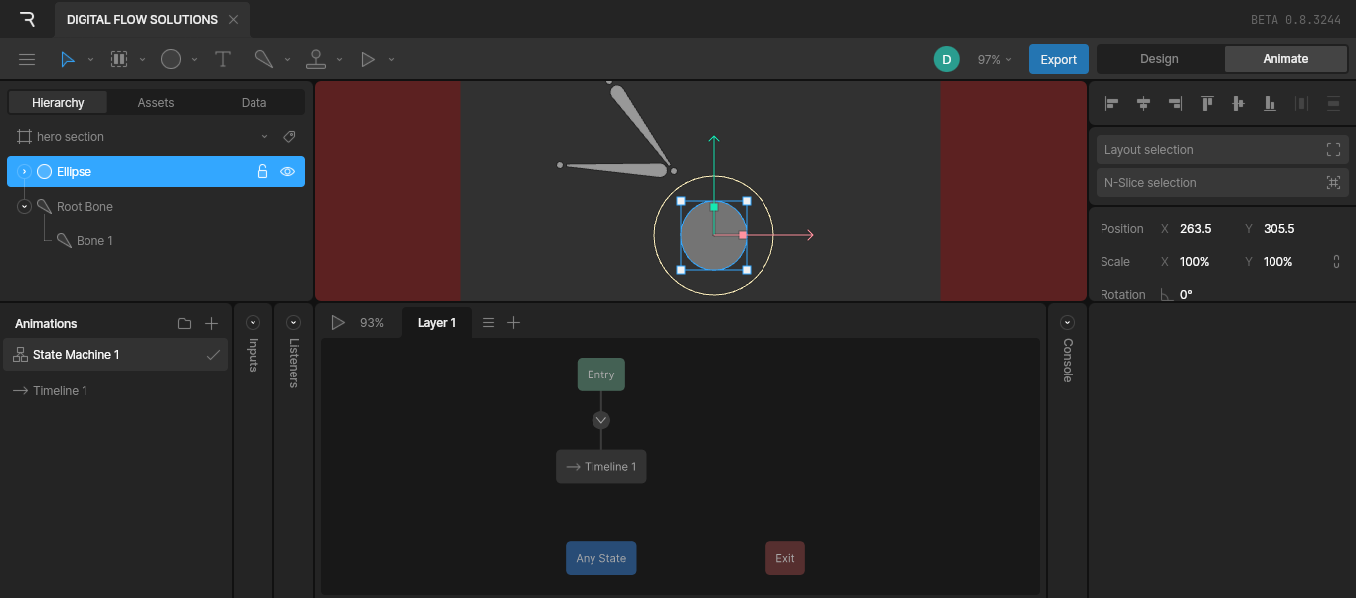Open the hamburger main menu
The height and width of the screenshot is (598, 1356).
(27, 60)
